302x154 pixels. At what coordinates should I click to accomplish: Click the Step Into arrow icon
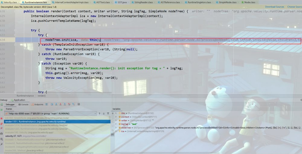[x=56, y=104]
